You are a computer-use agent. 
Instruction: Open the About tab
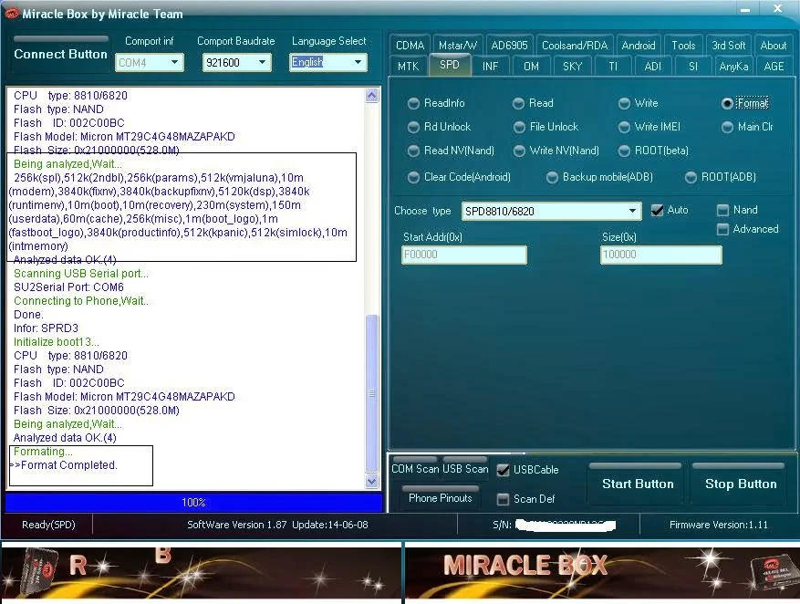coord(773,46)
